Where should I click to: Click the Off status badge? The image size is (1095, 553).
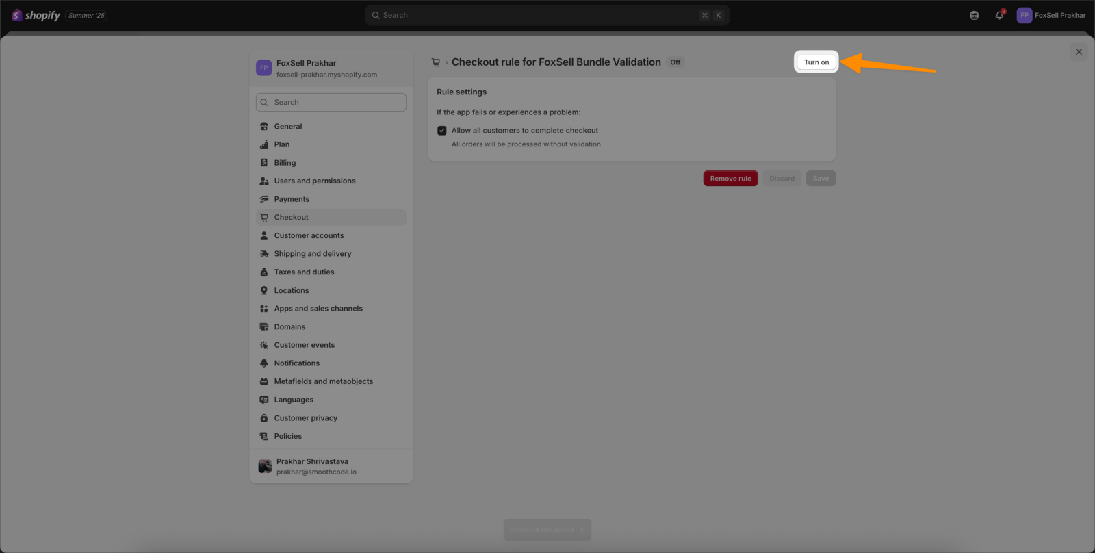point(675,62)
